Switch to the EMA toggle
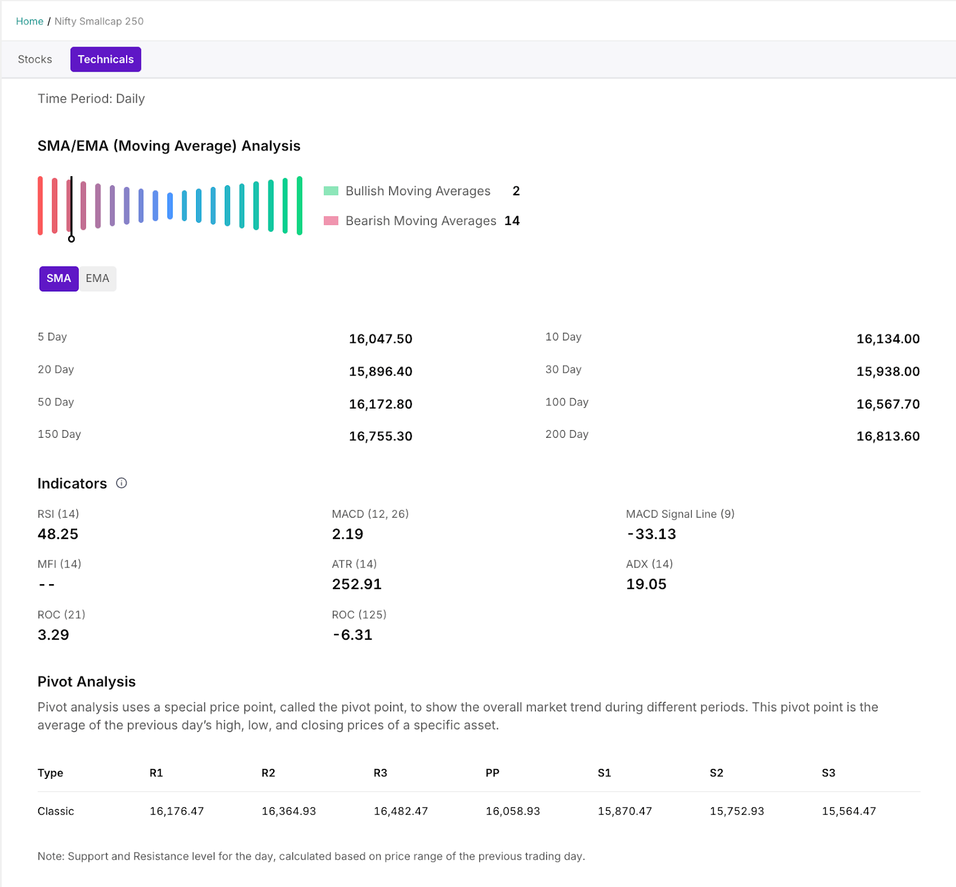 click(x=97, y=279)
